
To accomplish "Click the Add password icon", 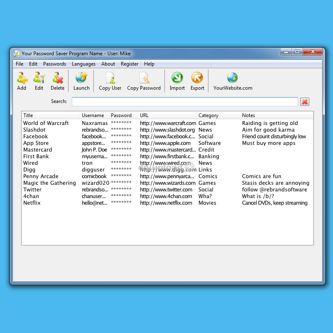I will pyautogui.click(x=22, y=78).
